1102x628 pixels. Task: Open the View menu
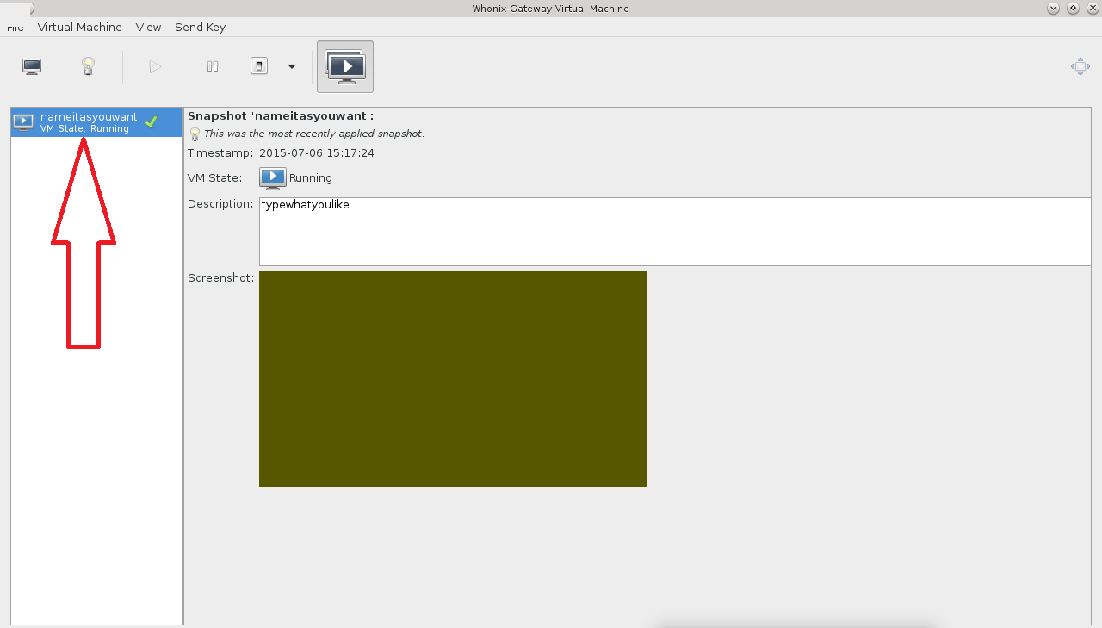click(x=148, y=28)
